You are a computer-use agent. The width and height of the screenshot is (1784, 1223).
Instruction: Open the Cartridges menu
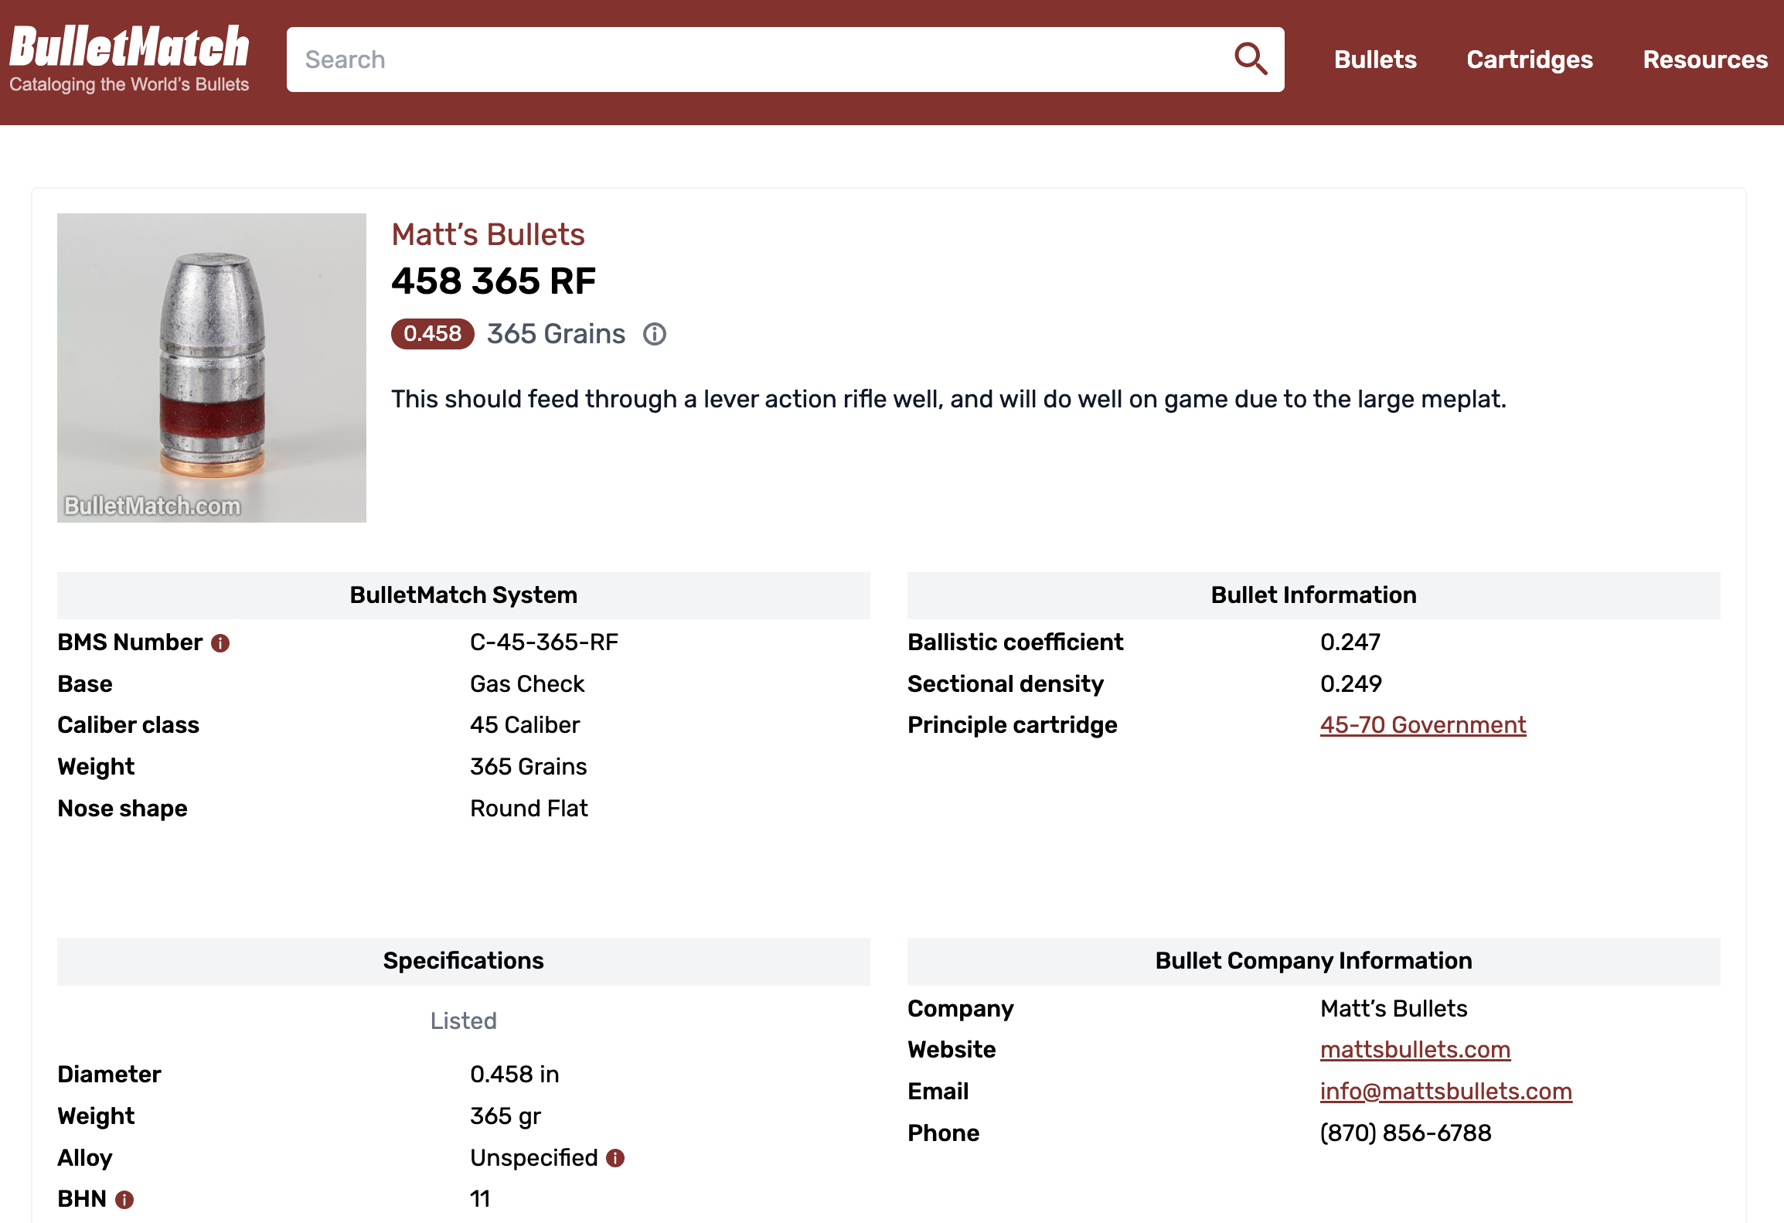pyautogui.click(x=1529, y=60)
